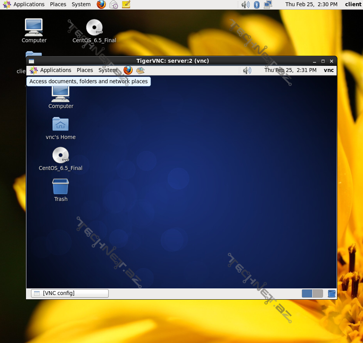Screen dimensions: 363x343
Task: Open the note-taking icon in client's panel
Action: (x=126, y=5)
